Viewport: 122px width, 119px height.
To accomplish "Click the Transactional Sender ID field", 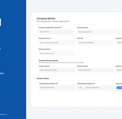I will pos(57,87).
